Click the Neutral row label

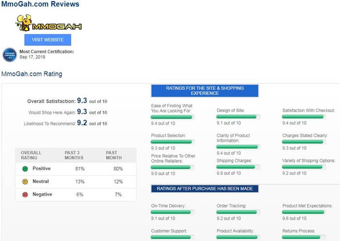tap(40, 181)
